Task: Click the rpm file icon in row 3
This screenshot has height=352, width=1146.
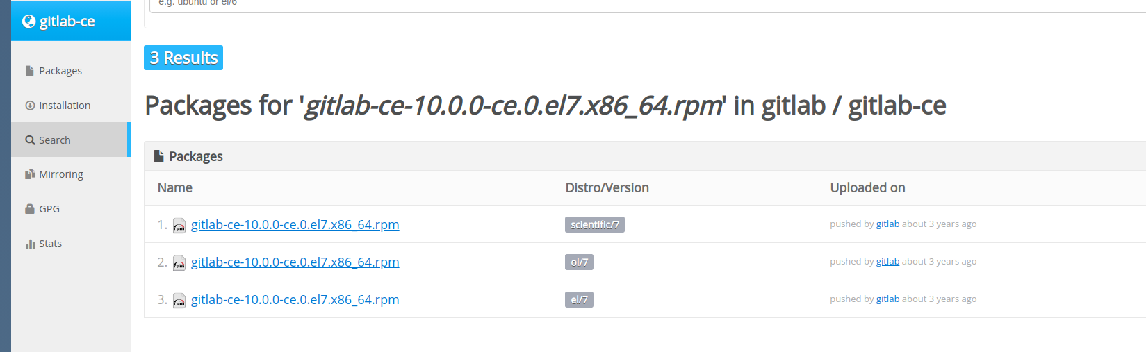Action: tap(179, 300)
